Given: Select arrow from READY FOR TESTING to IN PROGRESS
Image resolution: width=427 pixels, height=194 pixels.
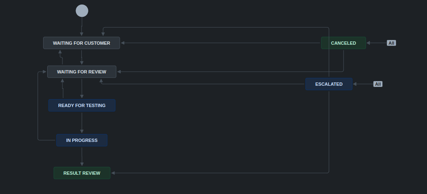Looking at the screenshot, I should point(82,122).
